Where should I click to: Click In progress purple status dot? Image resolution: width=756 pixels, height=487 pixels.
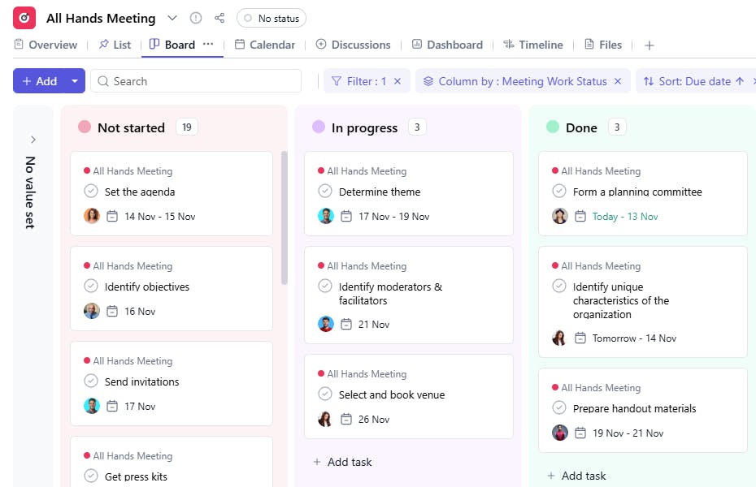[x=318, y=127]
